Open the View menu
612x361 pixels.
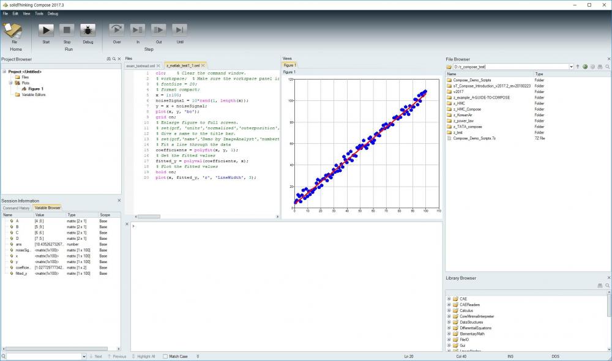tap(26, 13)
